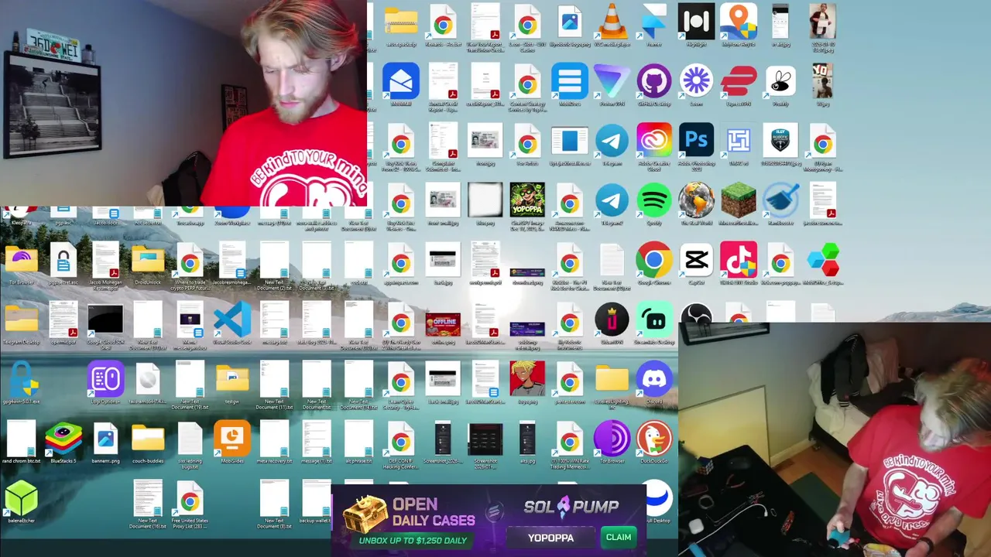Launch Adobe Photoshop 2023 shortcut
Screen dimensions: 991x557
[x=696, y=141]
